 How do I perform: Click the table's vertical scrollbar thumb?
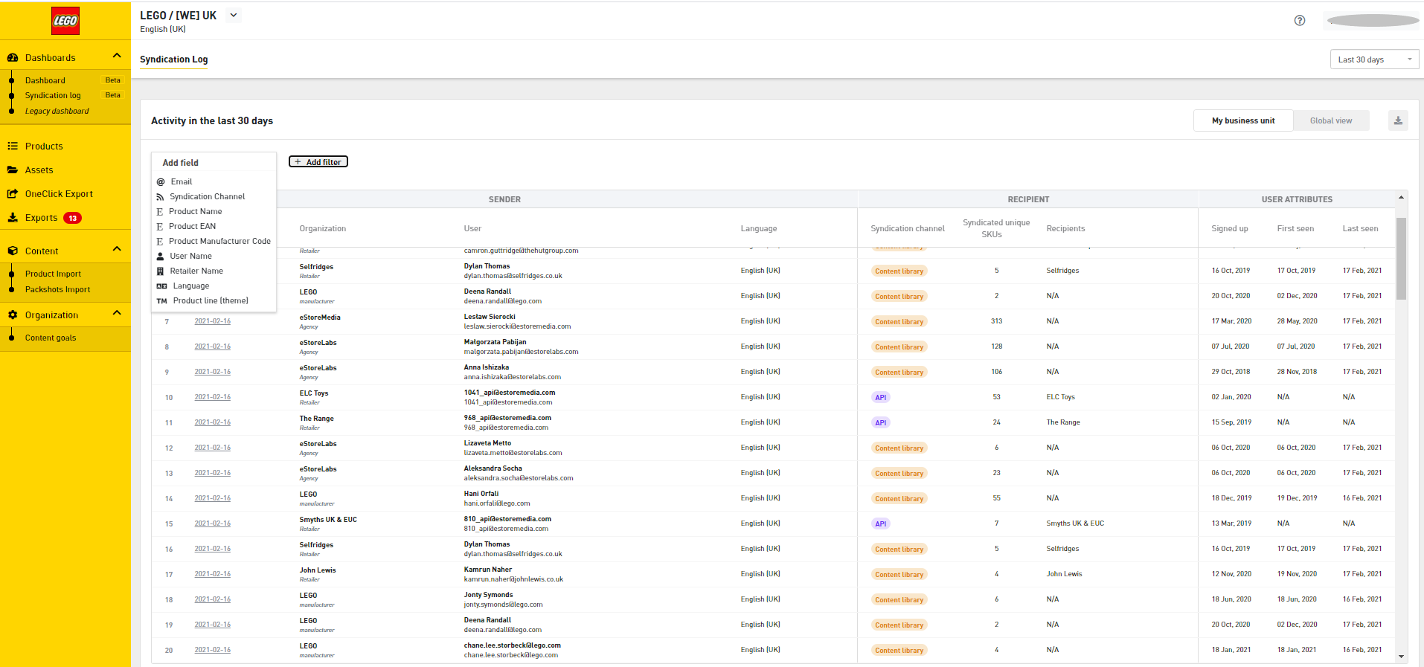[x=1401, y=259]
